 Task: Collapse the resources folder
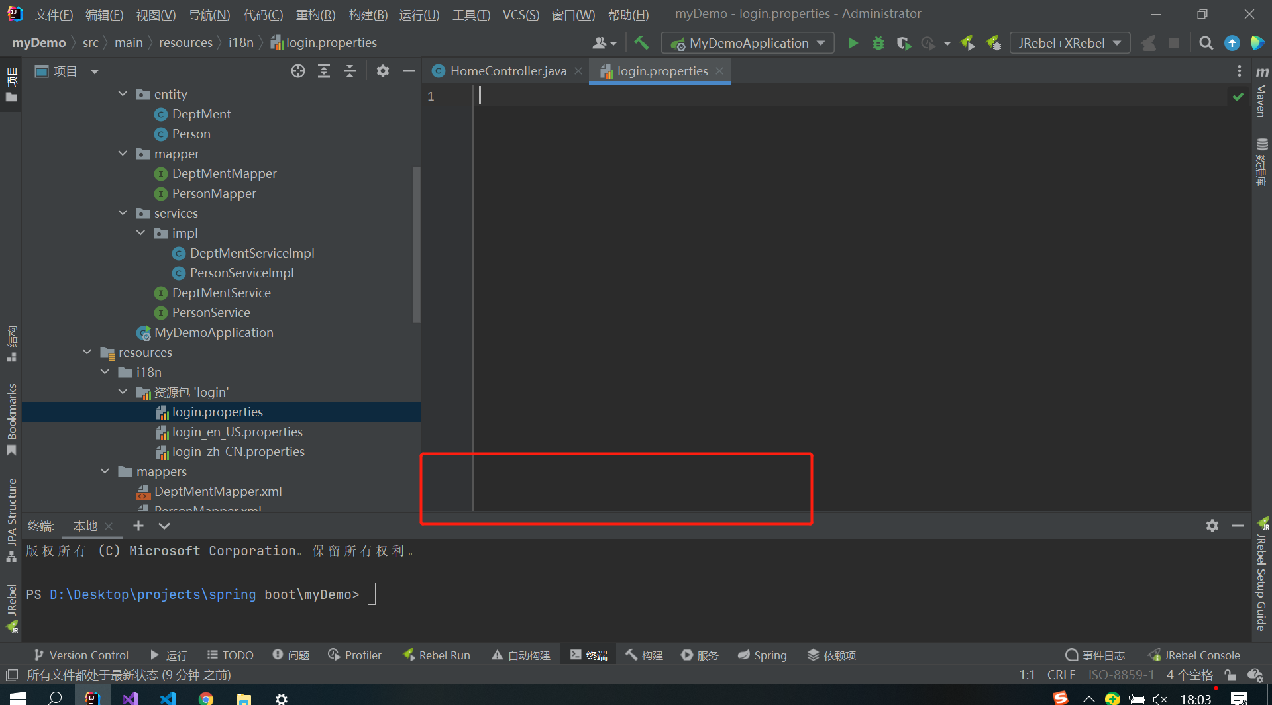pos(87,352)
